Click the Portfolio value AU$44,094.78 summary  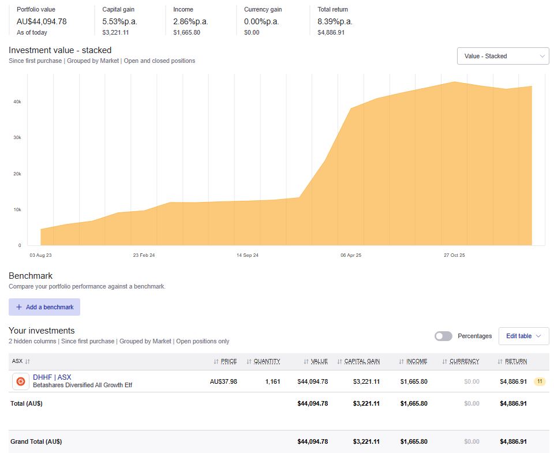(42, 21)
